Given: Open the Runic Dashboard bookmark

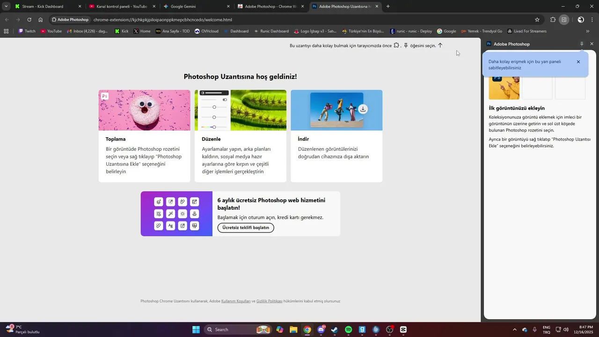Looking at the screenshot, I should pyautogui.click(x=271, y=31).
